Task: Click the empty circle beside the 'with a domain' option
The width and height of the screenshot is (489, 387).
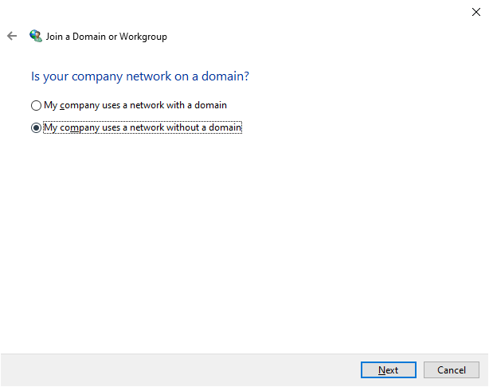Action: (x=36, y=105)
